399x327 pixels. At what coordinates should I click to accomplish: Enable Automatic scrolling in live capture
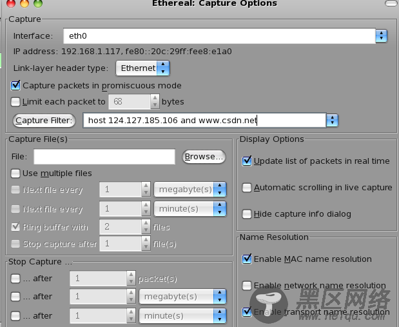247,188
